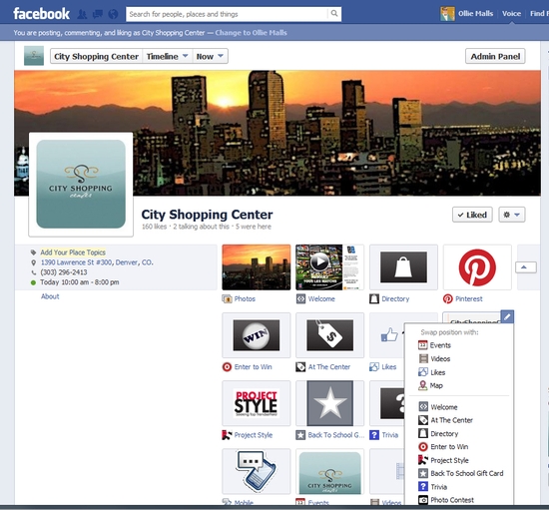549x510 pixels.
Task: Click the phone number (303) 296-2413
Action: [64, 272]
